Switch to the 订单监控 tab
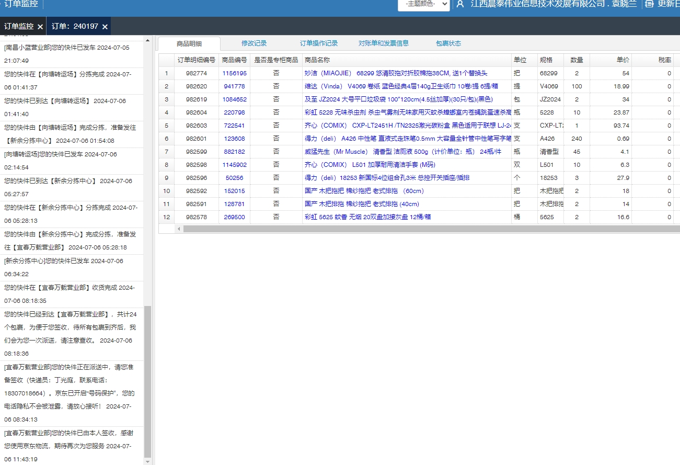 [19, 27]
